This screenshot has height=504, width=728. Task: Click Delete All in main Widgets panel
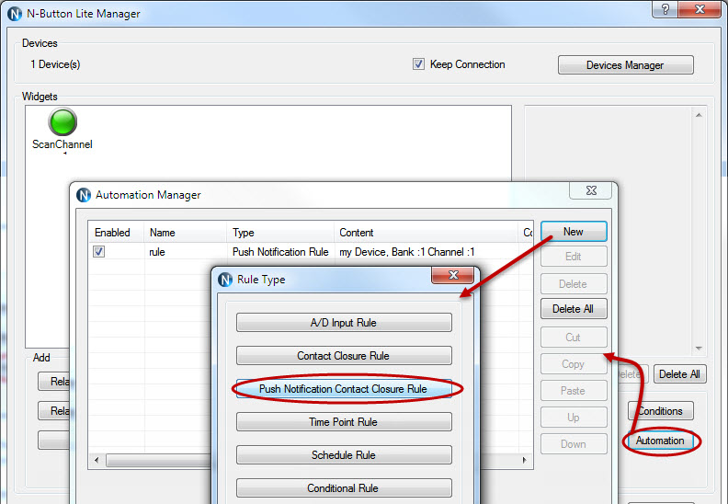tap(679, 374)
